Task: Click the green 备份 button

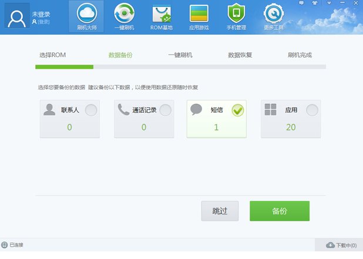Action: [x=280, y=211]
